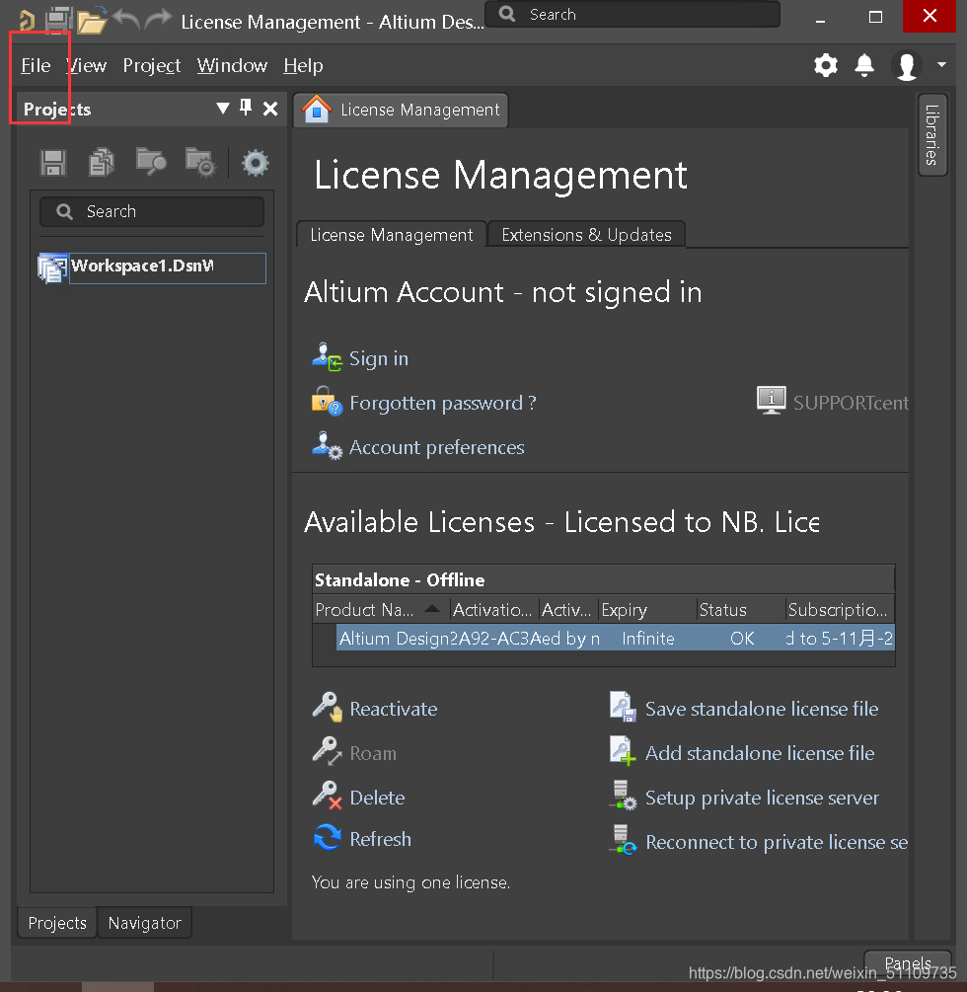Click the blue Refresh arrows icon
The image size is (967, 992).
(327, 838)
